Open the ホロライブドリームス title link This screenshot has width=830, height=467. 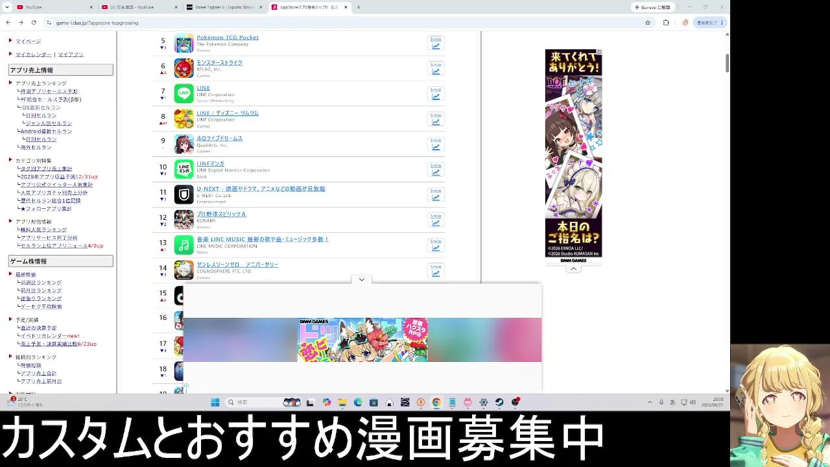[x=219, y=138]
